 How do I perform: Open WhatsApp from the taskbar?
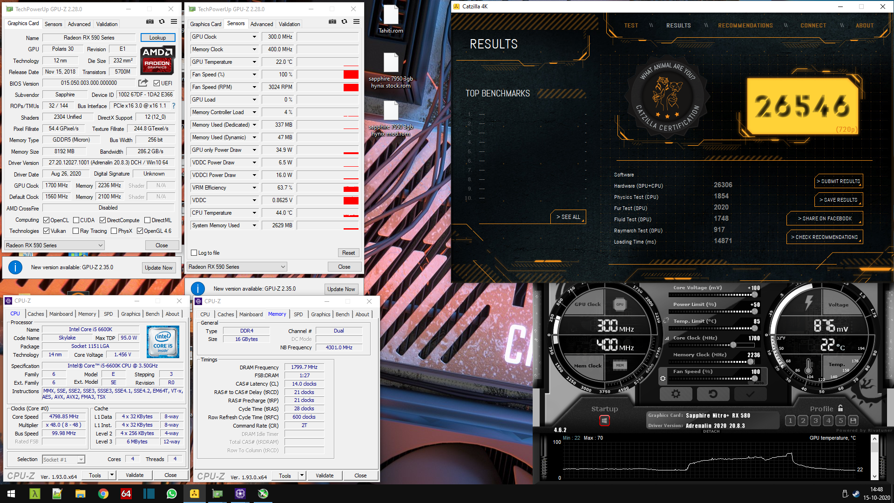point(171,494)
